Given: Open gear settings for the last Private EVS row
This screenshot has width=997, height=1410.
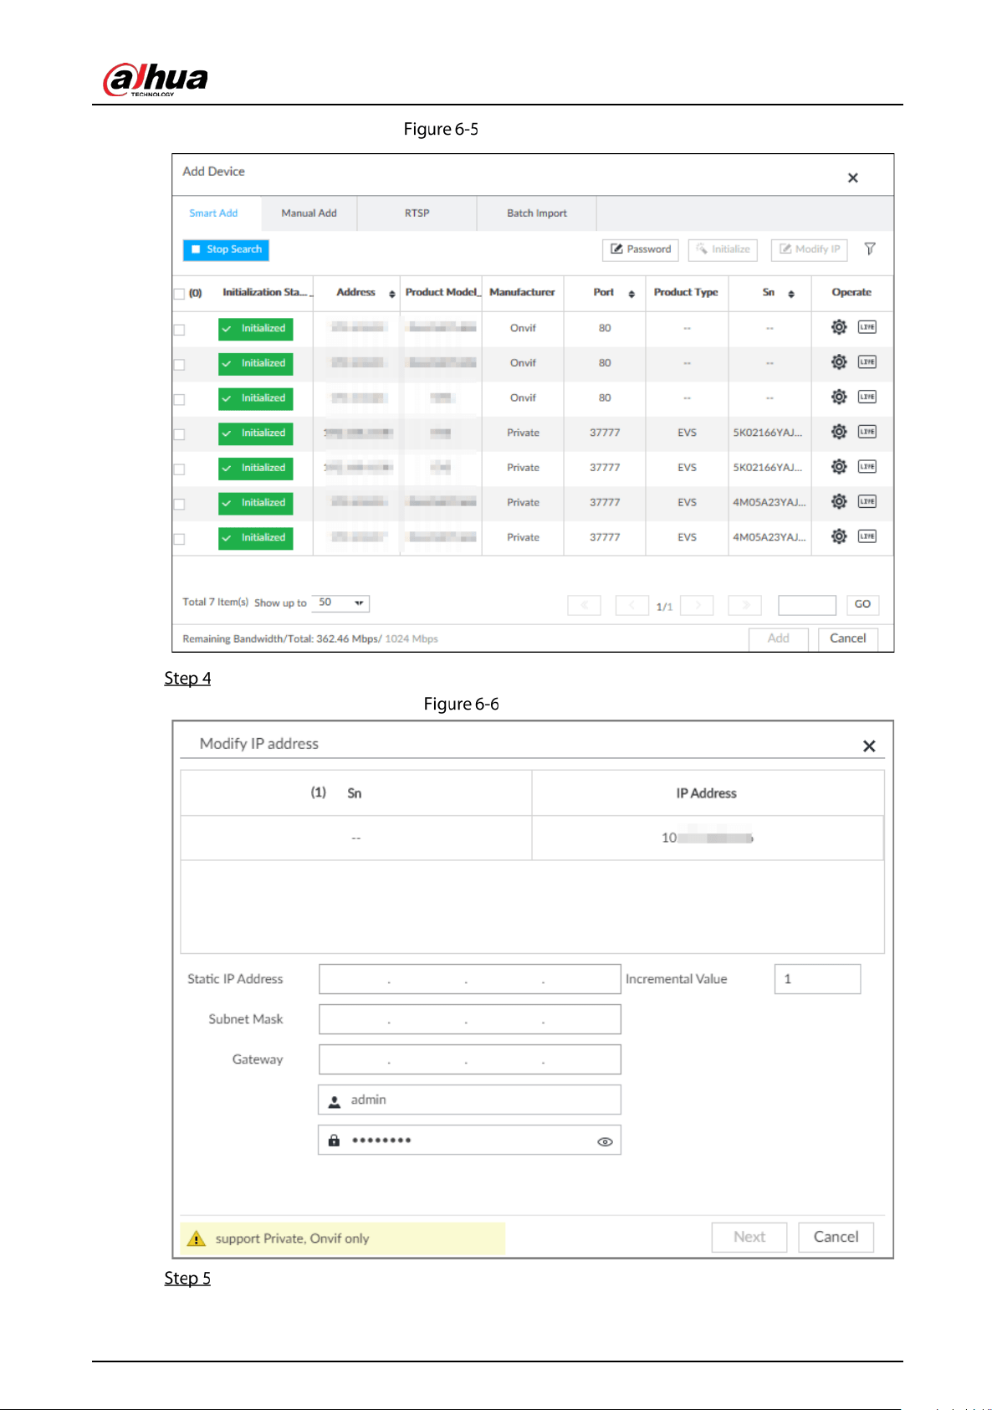Looking at the screenshot, I should coord(839,536).
